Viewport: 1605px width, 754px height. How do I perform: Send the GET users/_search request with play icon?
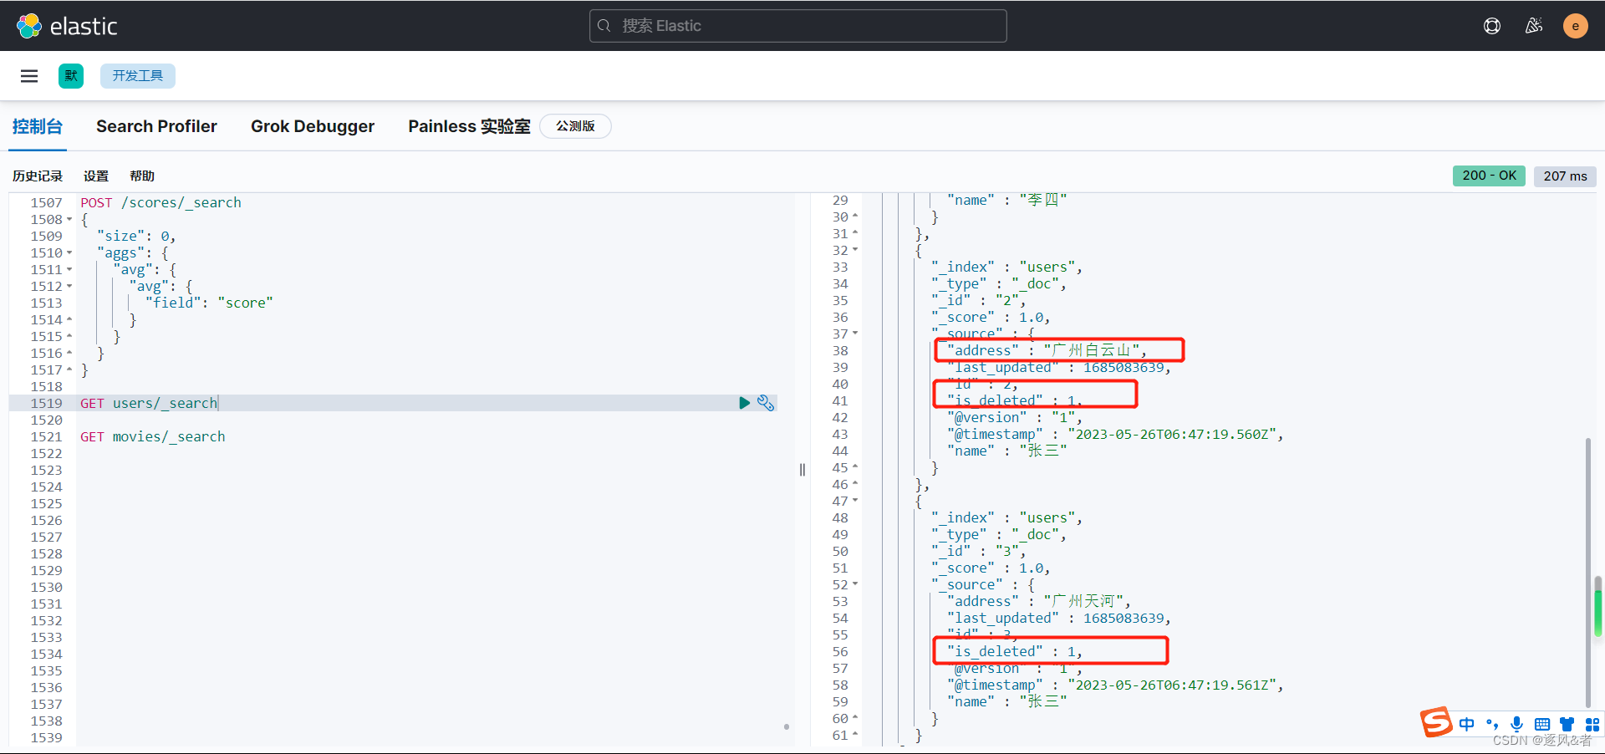point(744,403)
